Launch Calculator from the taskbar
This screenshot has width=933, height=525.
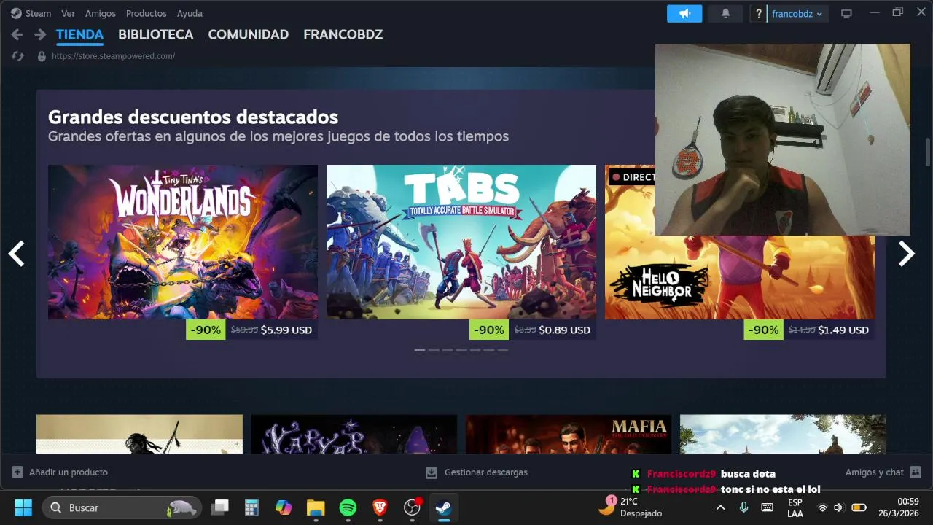coord(251,507)
